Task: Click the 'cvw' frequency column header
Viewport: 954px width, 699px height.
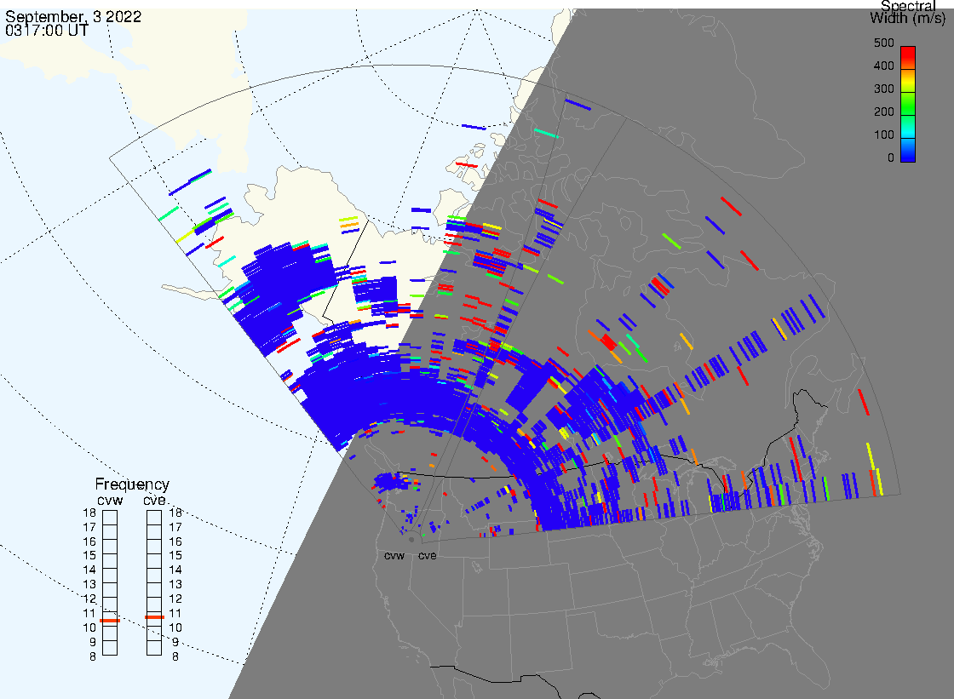Action: (110, 500)
